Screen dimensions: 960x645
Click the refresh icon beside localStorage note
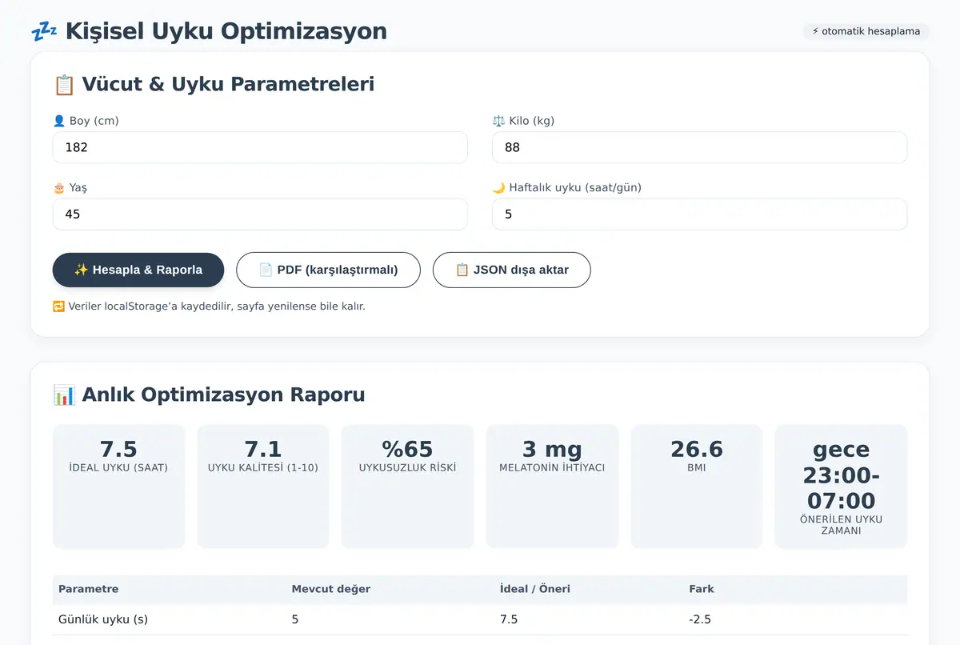tap(58, 306)
